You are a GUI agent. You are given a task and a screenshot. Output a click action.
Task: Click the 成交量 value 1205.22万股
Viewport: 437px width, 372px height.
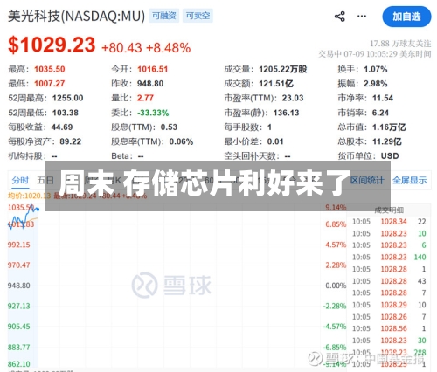click(x=283, y=69)
